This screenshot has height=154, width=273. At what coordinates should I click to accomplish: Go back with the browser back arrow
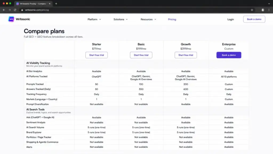coord(4,10)
